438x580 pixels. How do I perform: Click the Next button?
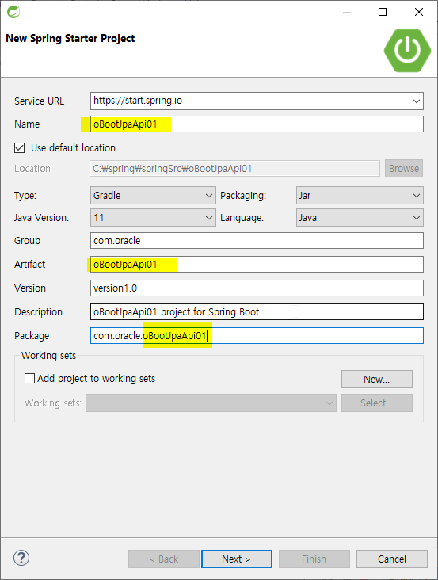[237, 559]
